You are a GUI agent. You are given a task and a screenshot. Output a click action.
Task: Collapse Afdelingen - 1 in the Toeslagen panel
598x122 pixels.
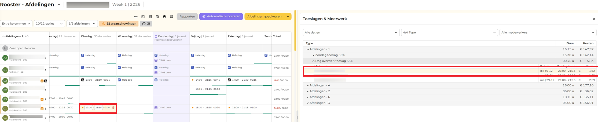308,49
